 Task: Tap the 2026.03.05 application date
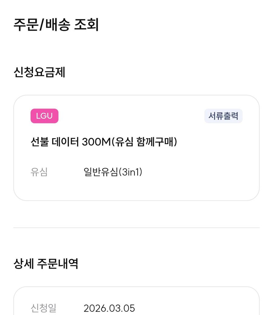(x=109, y=308)
